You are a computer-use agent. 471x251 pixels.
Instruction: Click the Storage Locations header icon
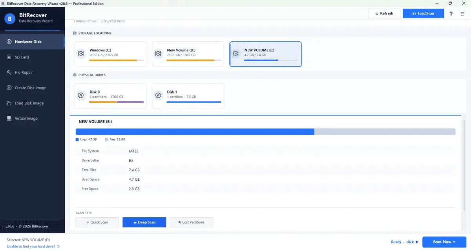coord(75,33)
